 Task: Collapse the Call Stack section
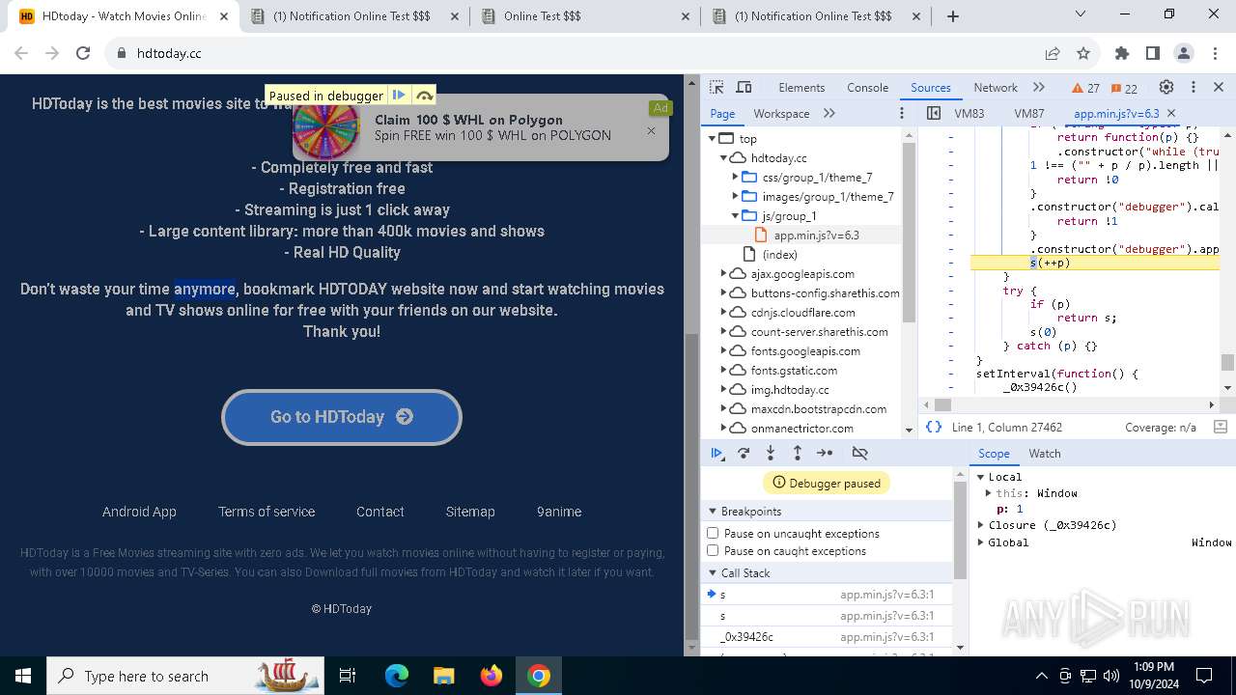click(x=713, y=573)
